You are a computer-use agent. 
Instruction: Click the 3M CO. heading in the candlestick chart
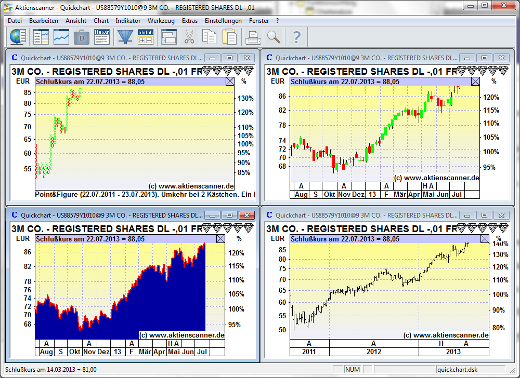point(361,72)
